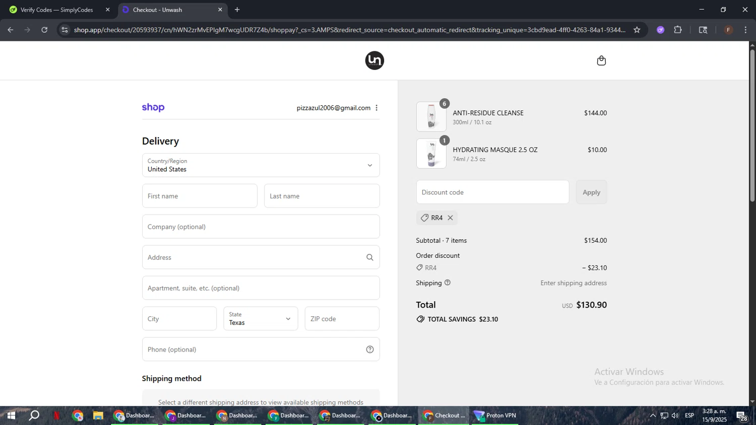Click the Unwash logo in the header
The image size is (756, 425).
[374, 60]
